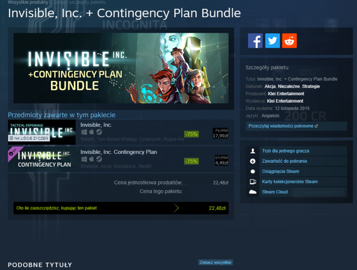Click Klei Entertainment as Producent
Viewport: 357px width, 270px height.
coord(286,94)
